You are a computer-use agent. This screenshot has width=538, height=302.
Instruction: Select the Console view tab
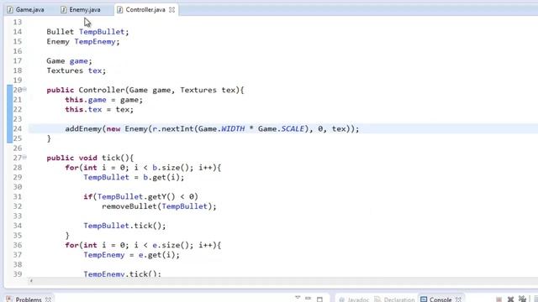(x=436, y=299)
